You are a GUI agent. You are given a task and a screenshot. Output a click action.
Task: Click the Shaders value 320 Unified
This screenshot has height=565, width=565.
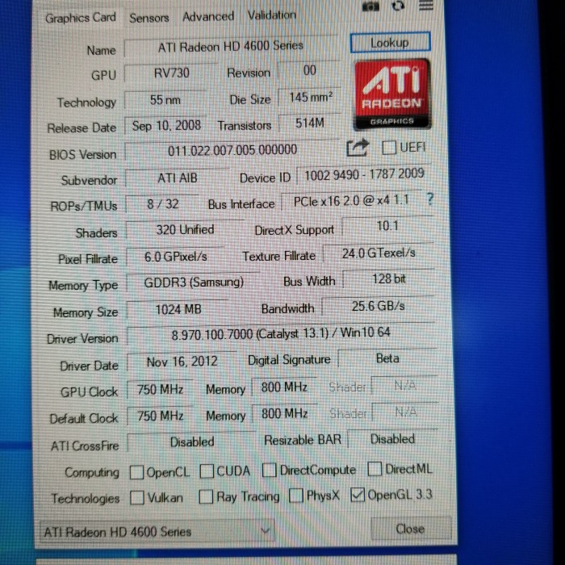(185, 230)
